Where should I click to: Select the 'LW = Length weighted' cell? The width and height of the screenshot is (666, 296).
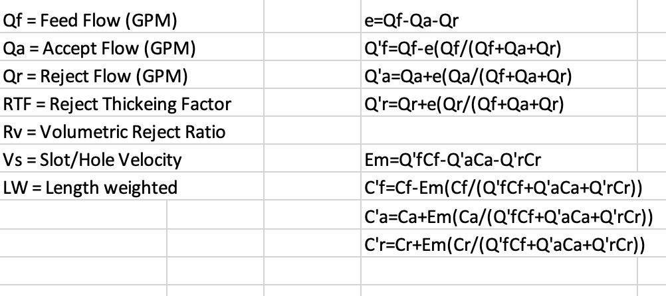pyautogui.click(x=90, y=188)
